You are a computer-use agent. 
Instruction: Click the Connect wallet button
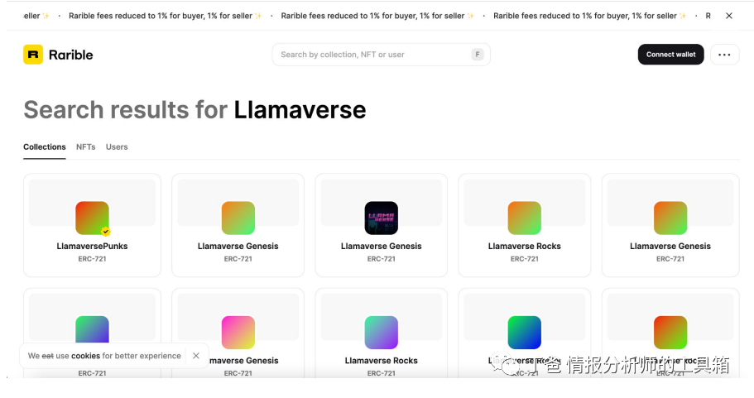[x=670, y=55]
